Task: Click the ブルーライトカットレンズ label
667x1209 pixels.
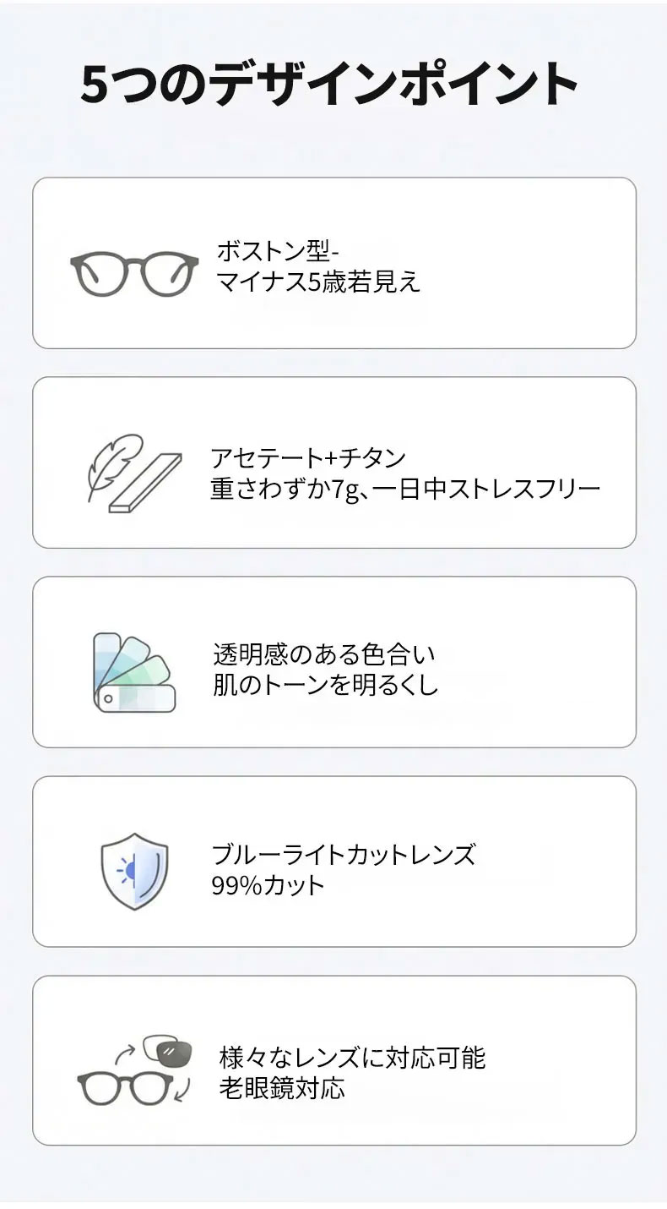Action: click(344, 854)
